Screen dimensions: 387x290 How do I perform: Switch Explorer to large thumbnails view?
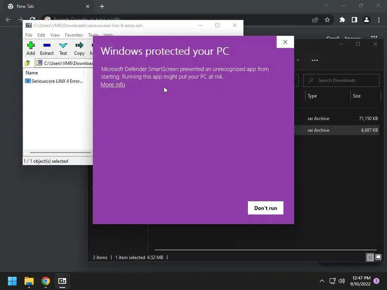pos(378,258)
